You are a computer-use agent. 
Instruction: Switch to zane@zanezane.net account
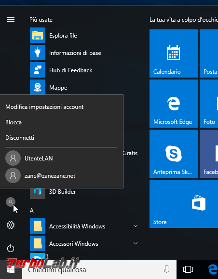[61, 175]
